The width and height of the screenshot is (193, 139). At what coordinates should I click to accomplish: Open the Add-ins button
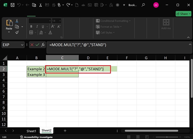tap(166, 24)
